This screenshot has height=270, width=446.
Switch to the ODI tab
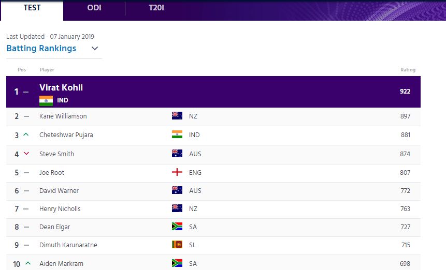94,8
